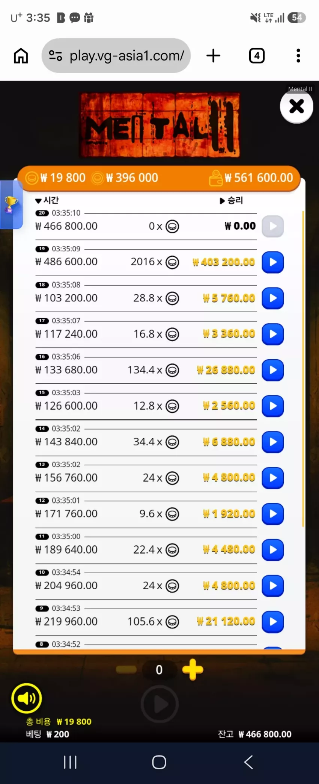Decrease value with the minus button

tap(126, 669)
